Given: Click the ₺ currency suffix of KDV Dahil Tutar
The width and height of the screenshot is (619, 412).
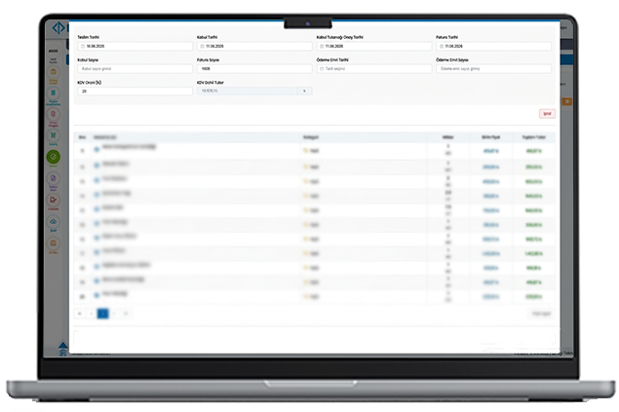Looking at the screenshot, I should [x=304, y=92].
